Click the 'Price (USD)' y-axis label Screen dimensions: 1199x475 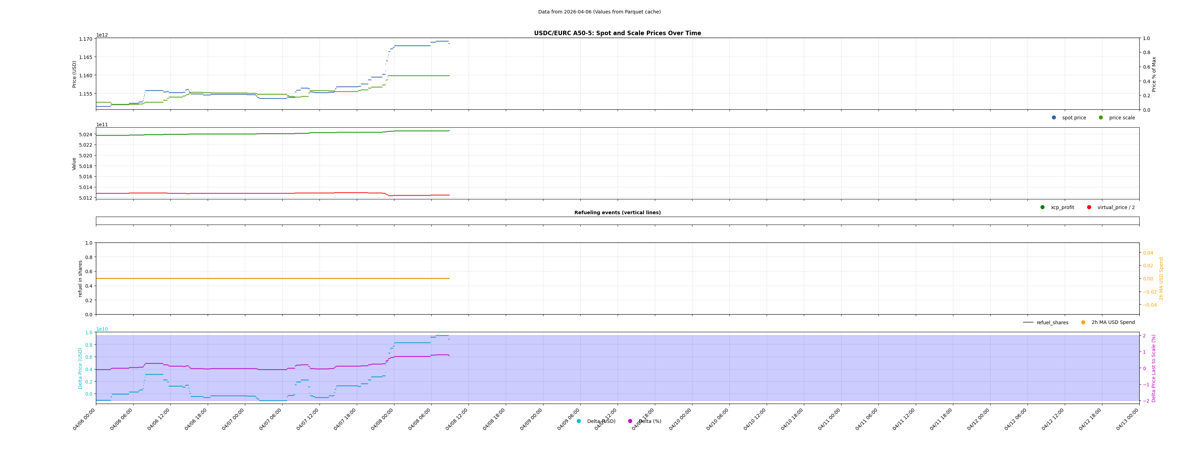tap(75, 74)
